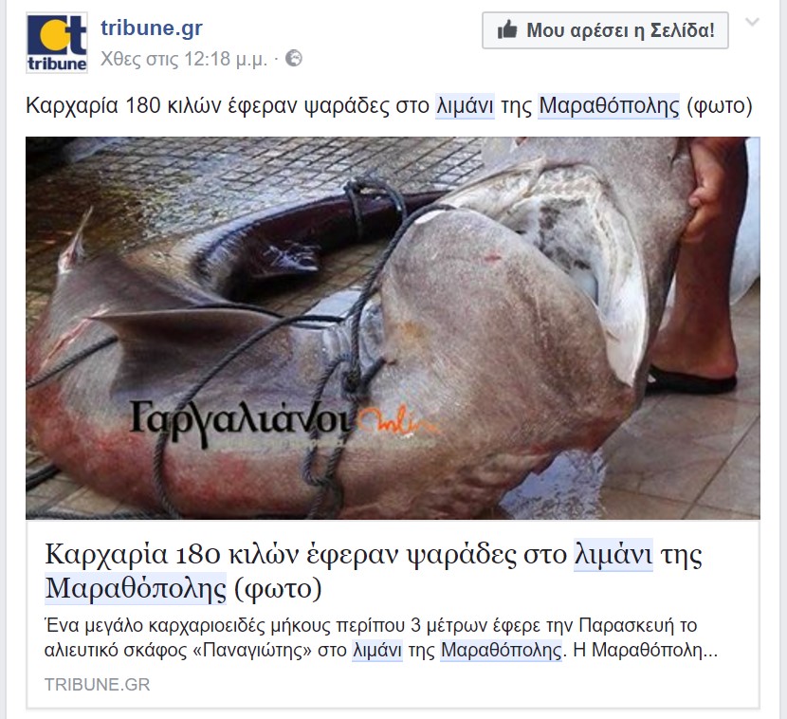Viewport: 787px width, 719px height.
Task: Open the tribune.gr page logo avatar
Action: (57, 44)
